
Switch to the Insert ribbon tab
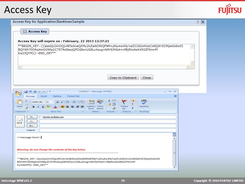44,96
